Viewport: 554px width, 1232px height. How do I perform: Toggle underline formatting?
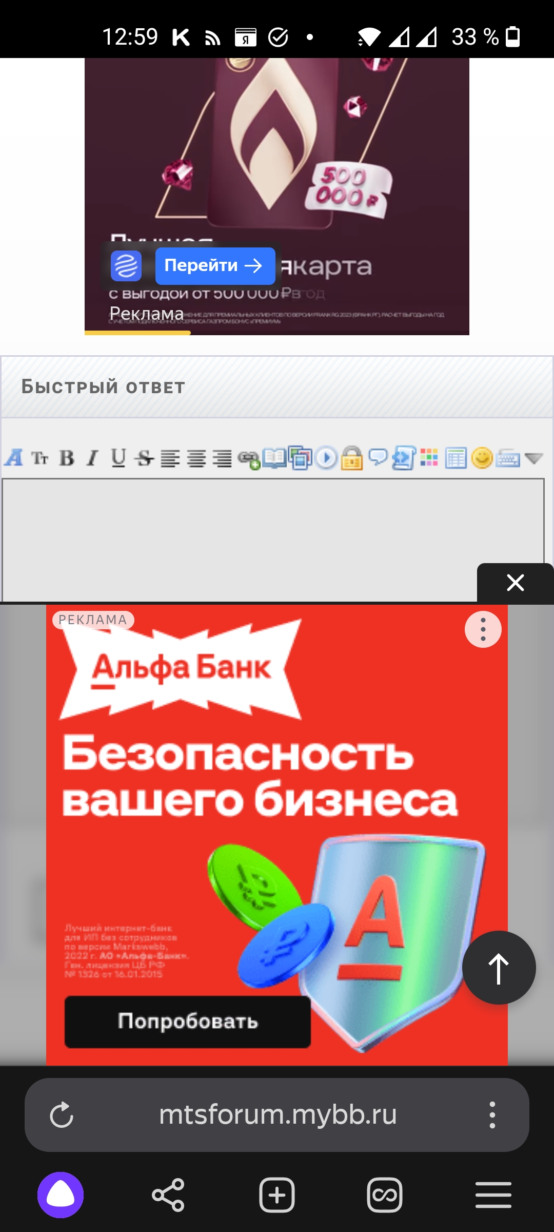coord(118,457)
